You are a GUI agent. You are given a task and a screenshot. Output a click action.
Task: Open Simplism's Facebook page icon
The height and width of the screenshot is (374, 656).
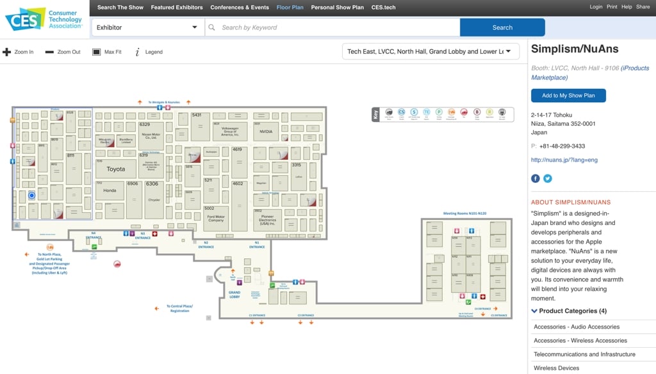[x=536, y=178]
